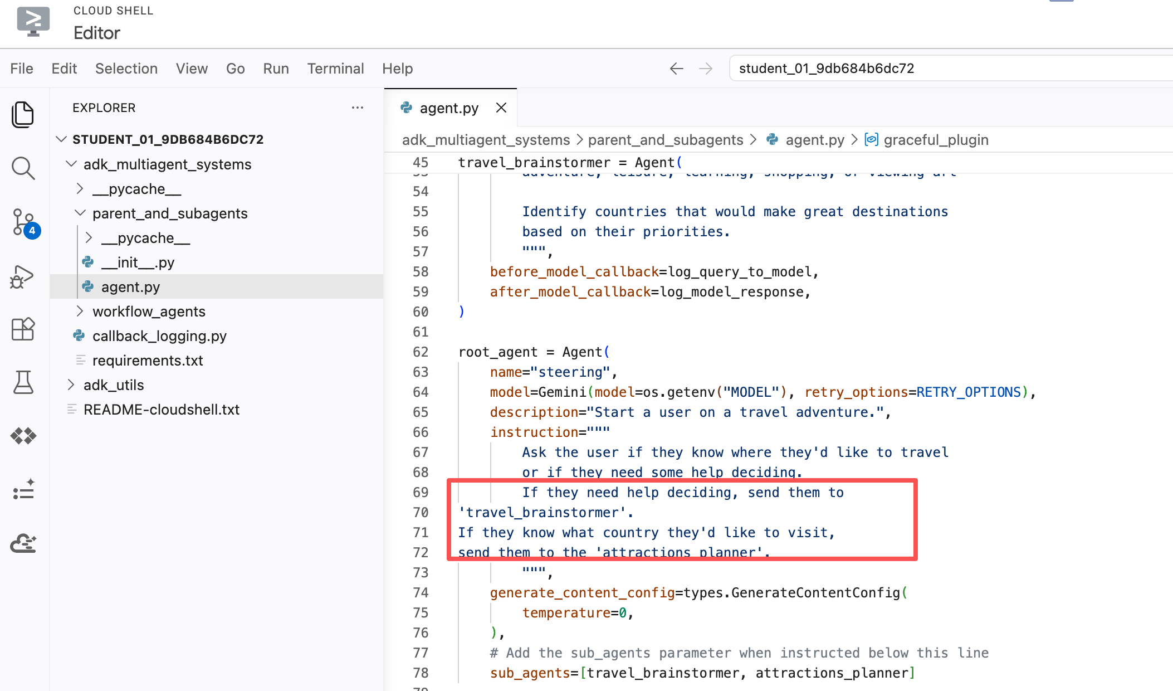Open the Go menu
The height and width of the screenshot is (691, 1173).
235,69
